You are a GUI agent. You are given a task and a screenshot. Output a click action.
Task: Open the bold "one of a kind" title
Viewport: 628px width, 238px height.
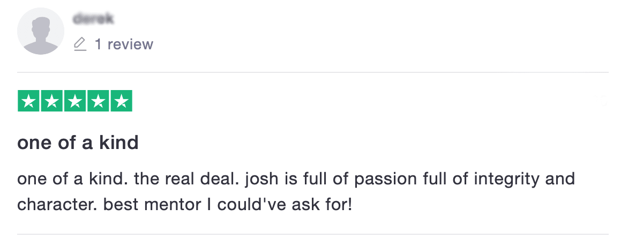(x=78, y=143)
